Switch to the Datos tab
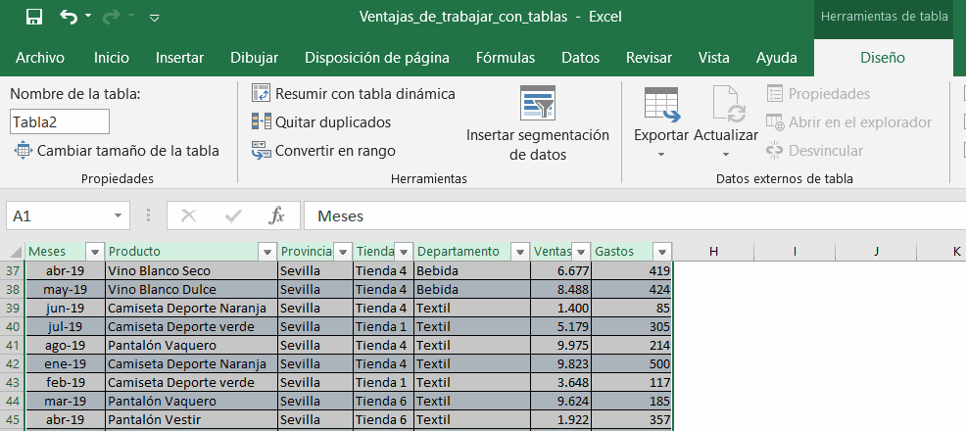This screenshot has height=431, width=966. pyautogui.click(x=580, y=58)
